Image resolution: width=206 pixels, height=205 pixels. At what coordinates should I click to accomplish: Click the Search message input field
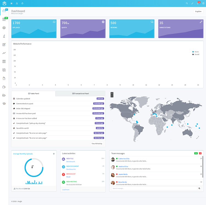(154, 188)
